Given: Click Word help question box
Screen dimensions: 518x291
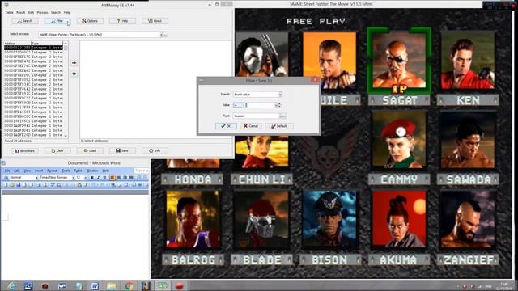Looking at the screenshot, I should coord(142,171).
